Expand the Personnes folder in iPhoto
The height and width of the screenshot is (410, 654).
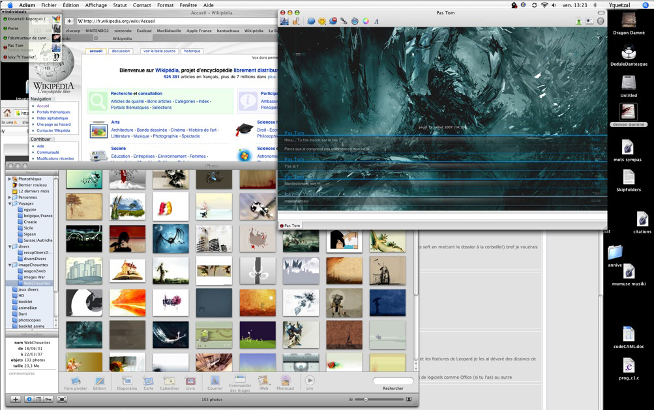click(10, 198)
